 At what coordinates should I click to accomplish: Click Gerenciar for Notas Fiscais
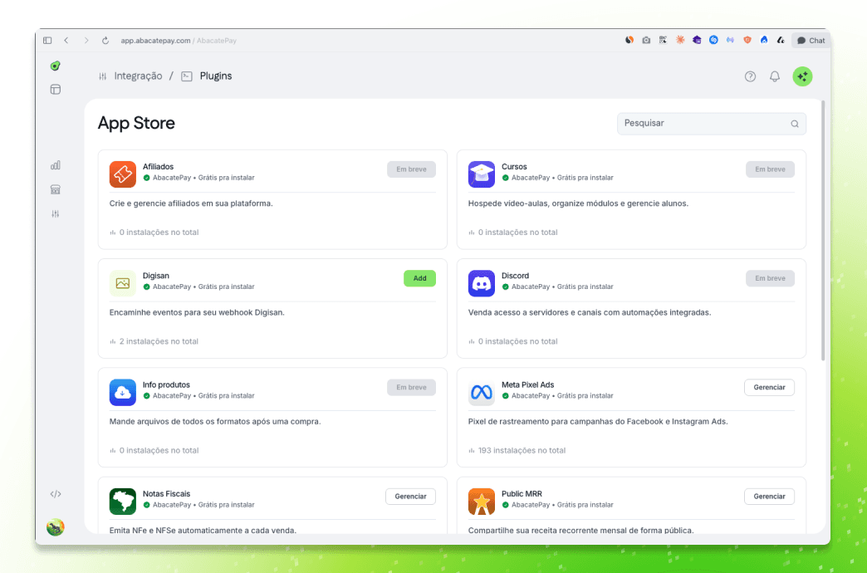click(x=410, y=496)
